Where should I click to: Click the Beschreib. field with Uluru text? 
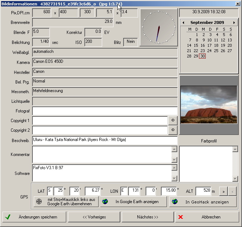(x=105, y=141)
